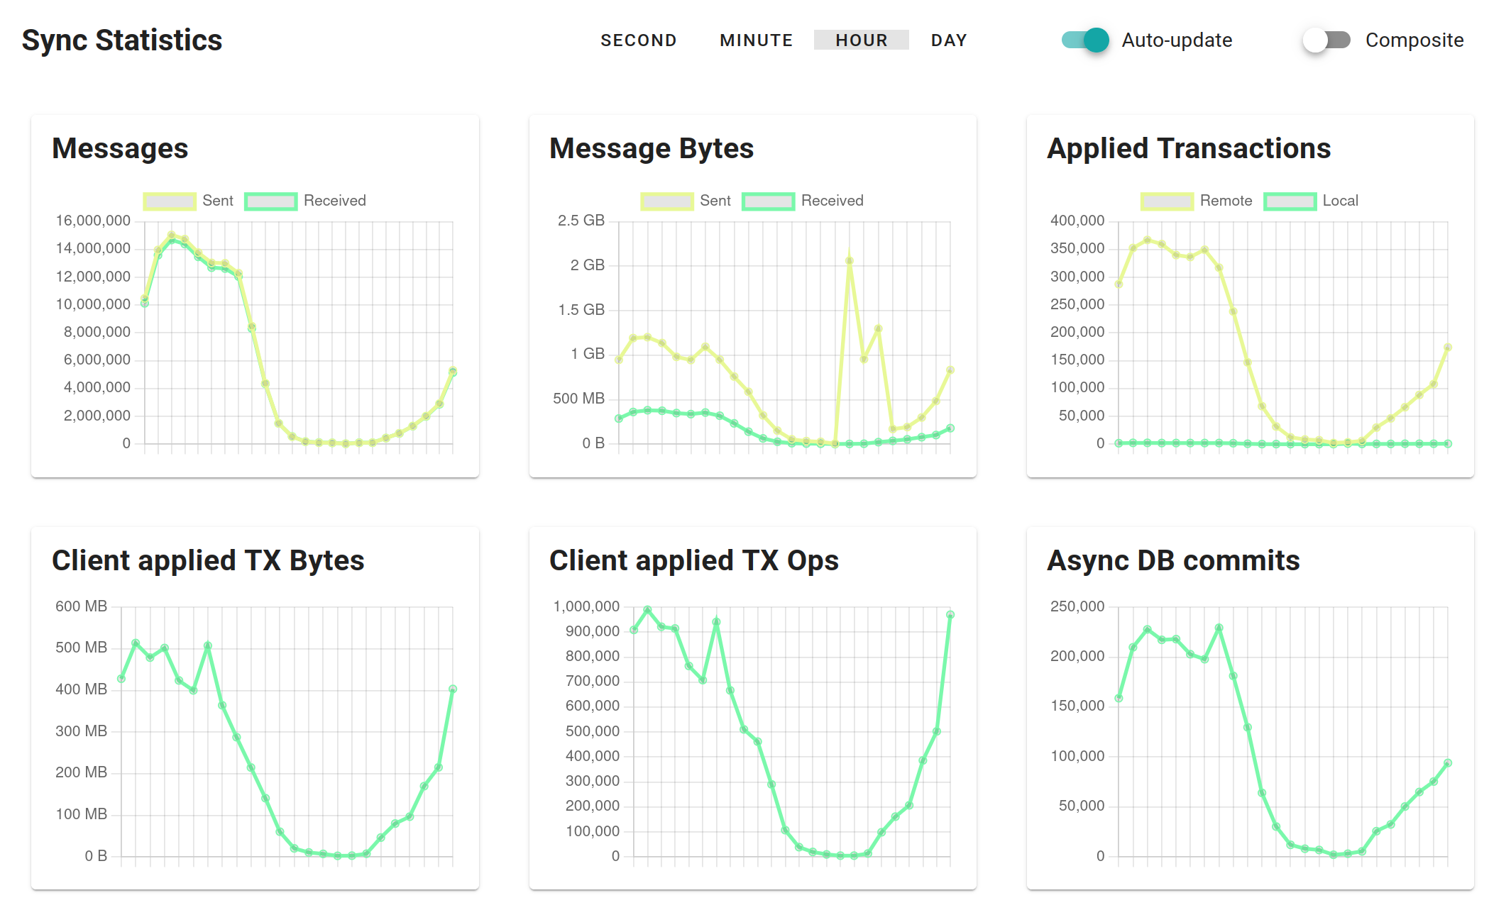Click the Applied Transactions card title
The width and height of the screenshot is (1489, 910).
tap(1189, 148)
